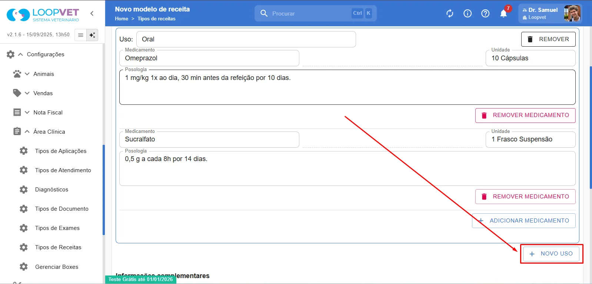592x284 pixels.
Task: Click the hamburger lines icon under logo
Action: pyautogui.click(x=80, y=35)
